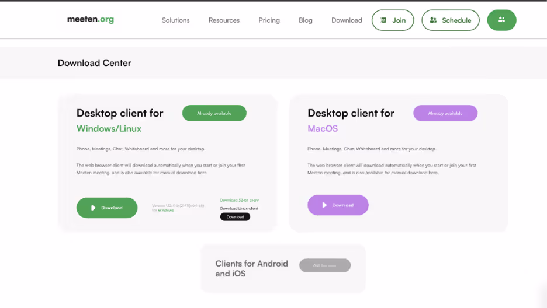Click the Schedule button's people icon
Screen dimensions: 547x308
tap(433, 20)
